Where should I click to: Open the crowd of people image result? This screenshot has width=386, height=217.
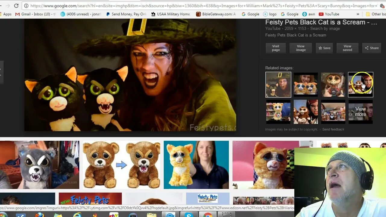264,200
